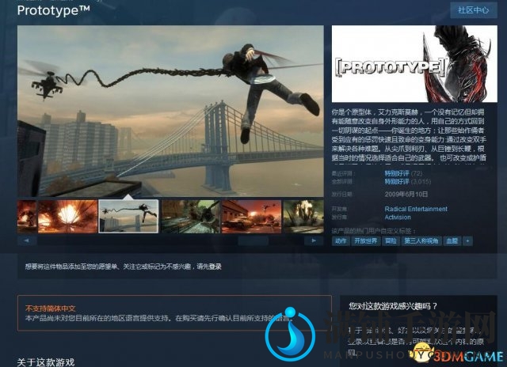Click the 动作 tag
This screenshot has width=507, height=367.
tap(341, 241)
